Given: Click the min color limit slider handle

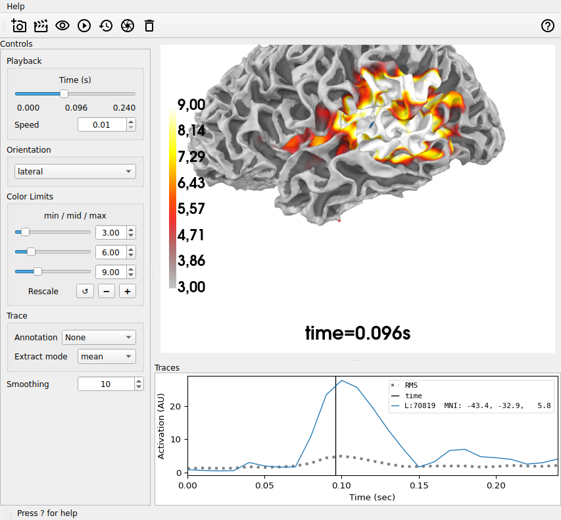Looking at the screenshot, I should (x=25, y=232).
